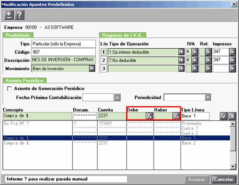
Task: Open IVA selector arrow on line 3
Action: tap(195, 68)
